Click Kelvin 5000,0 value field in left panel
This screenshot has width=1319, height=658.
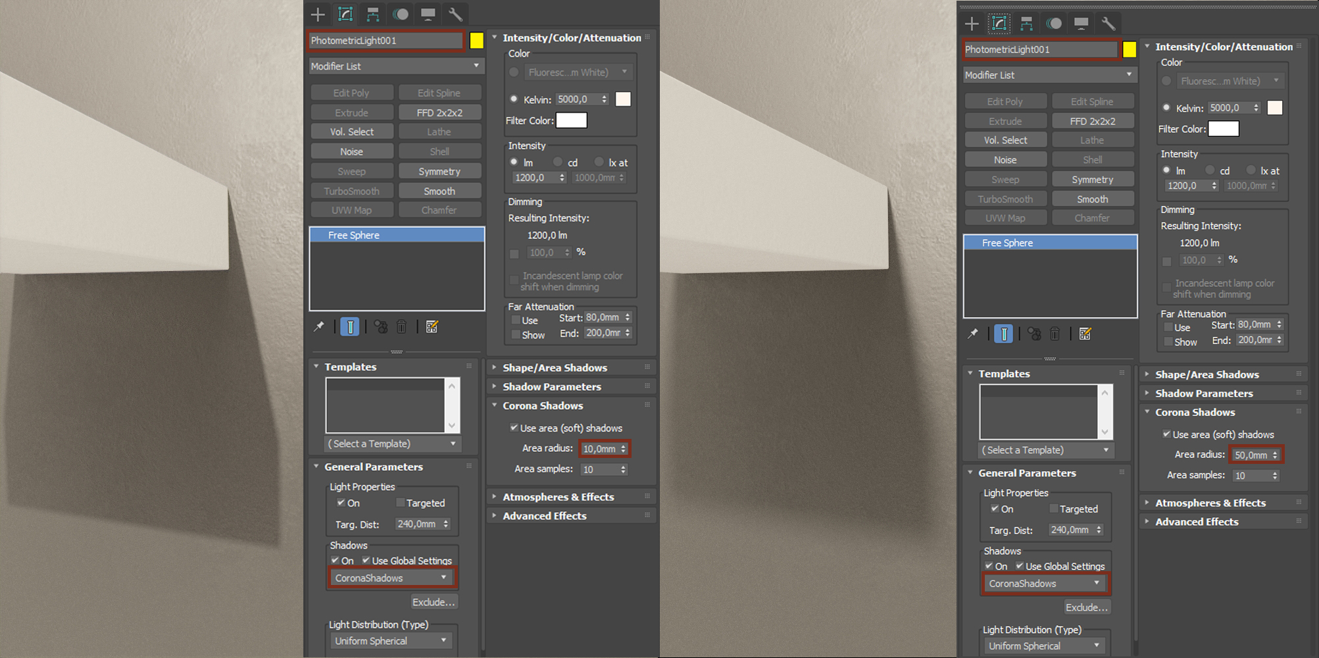click(577, 99)
